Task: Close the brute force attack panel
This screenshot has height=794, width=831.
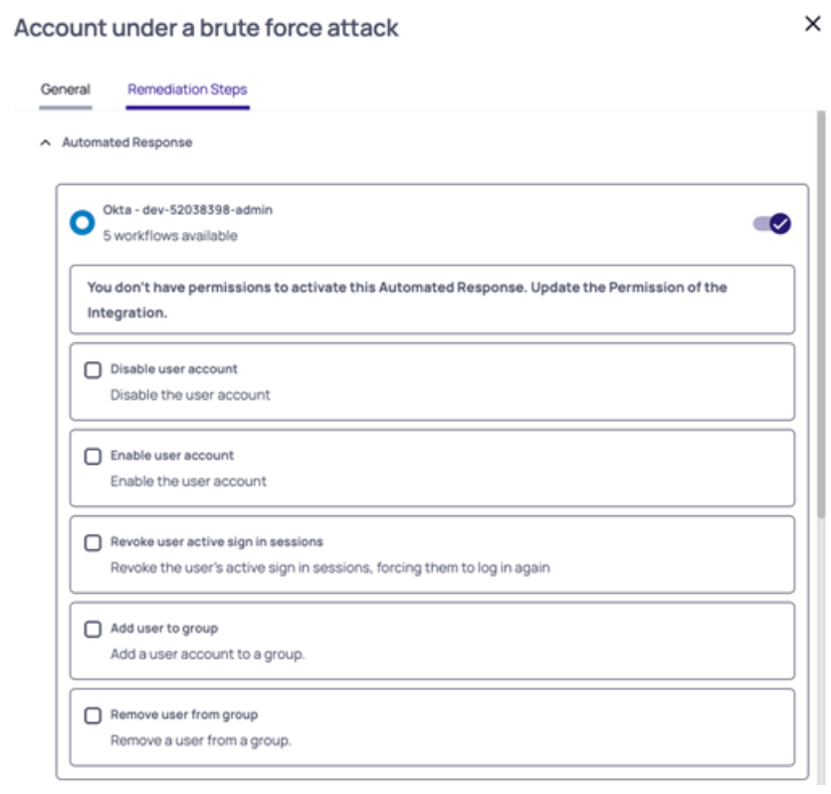Action: click(x=812, y=26)
